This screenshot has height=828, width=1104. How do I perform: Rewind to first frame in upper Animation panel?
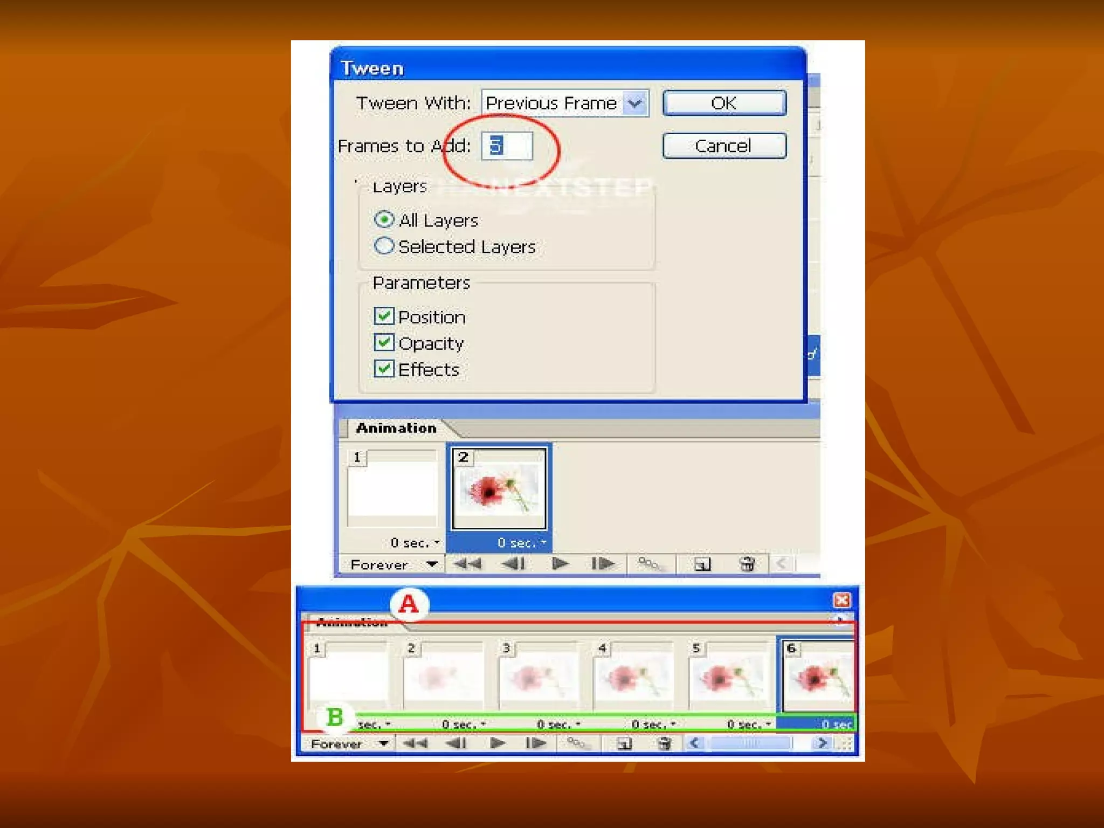point(467,564)
